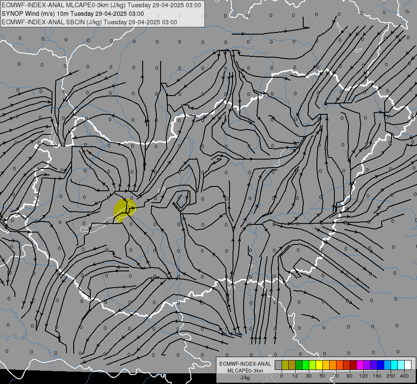The image size is (417, 384).
Task: Click the olive-yellow CAPE patch on the map
Action: (124, 210)
